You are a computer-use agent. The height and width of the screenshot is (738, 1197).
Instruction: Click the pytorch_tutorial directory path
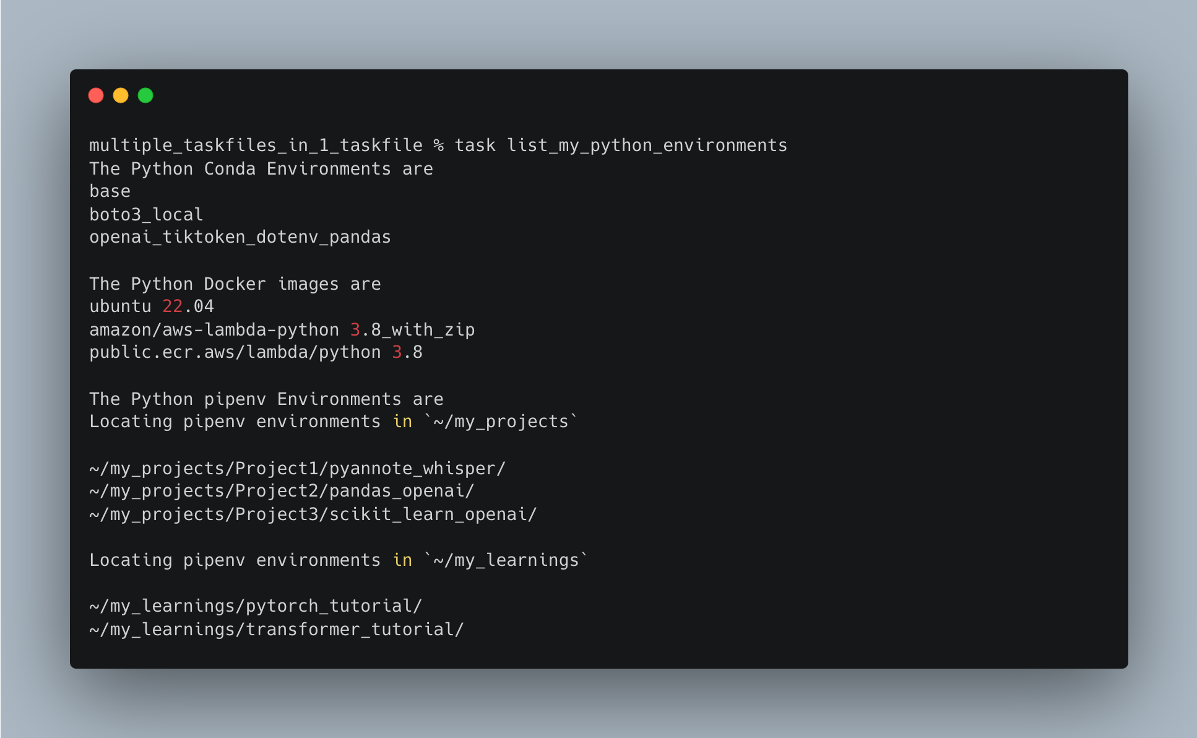[x=256, y=606]
